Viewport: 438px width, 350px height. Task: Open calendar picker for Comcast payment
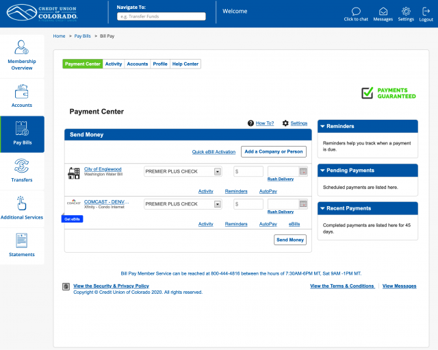click(303, 203)
